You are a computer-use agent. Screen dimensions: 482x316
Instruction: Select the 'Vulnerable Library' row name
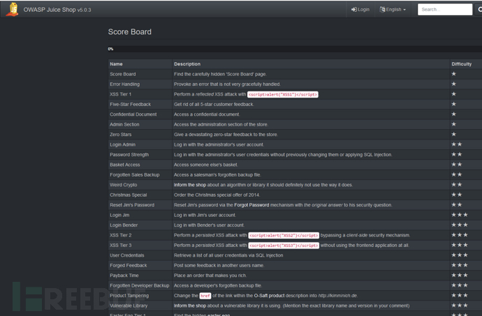[129, 306]
